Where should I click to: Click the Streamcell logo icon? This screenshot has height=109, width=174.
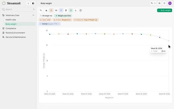[x=4, y=3]
